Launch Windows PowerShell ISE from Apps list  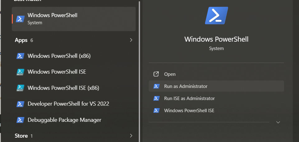tap(74, 72)
